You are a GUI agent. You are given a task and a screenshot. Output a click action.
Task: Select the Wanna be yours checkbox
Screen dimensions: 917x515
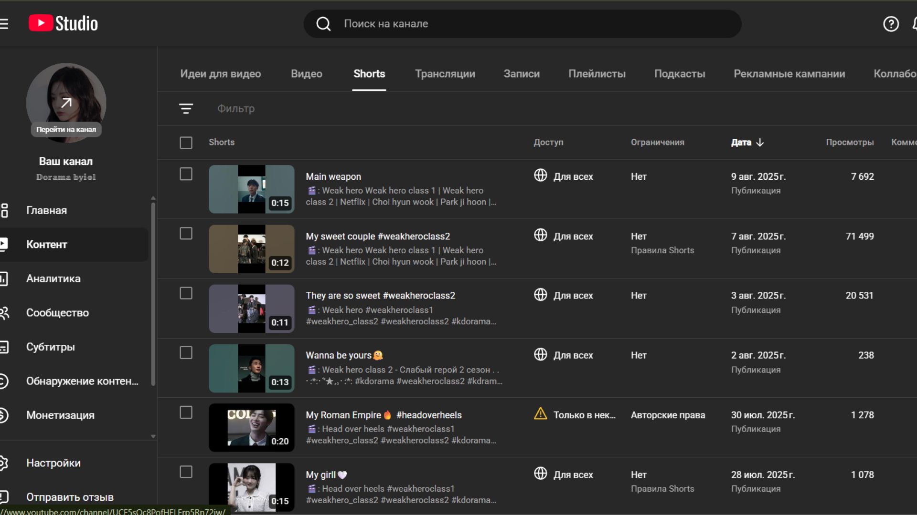click(x=186, y=353)
